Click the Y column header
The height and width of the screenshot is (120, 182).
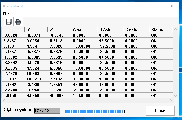[x=36, y=29]
